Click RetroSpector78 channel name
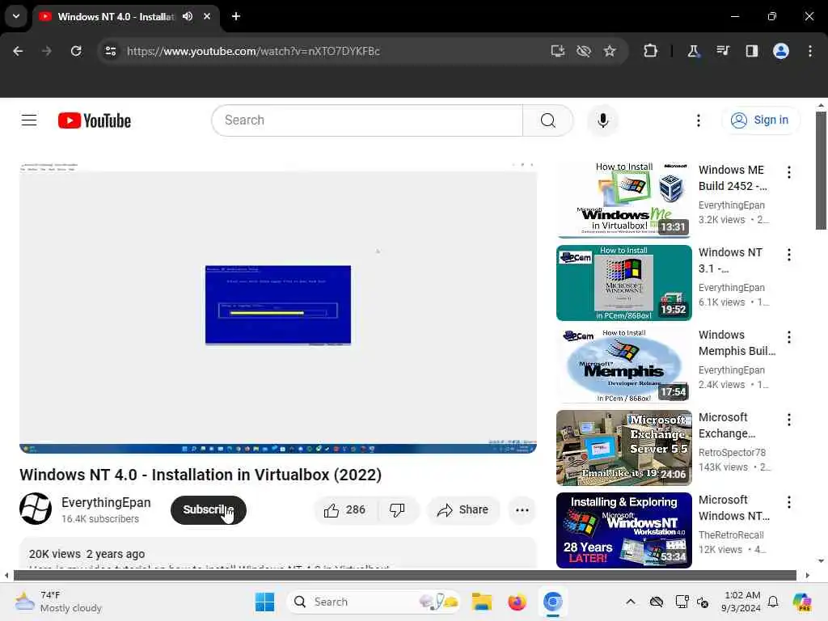Viewport: 828px width, 621px height. click(x=732, y=453)
